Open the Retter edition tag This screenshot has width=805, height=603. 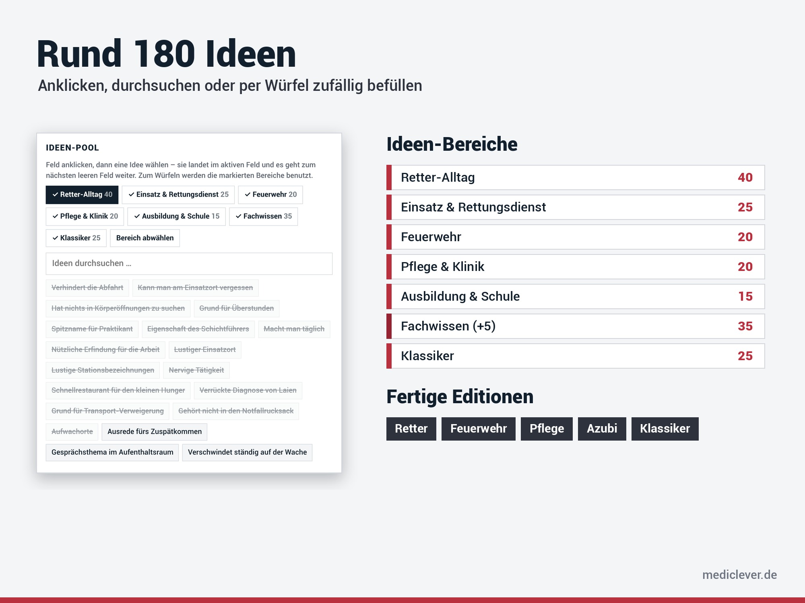[x=411, y=429]
